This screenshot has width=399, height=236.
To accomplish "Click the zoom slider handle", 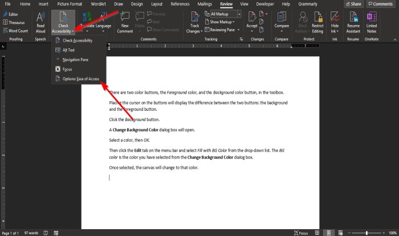I will [367, 233].
